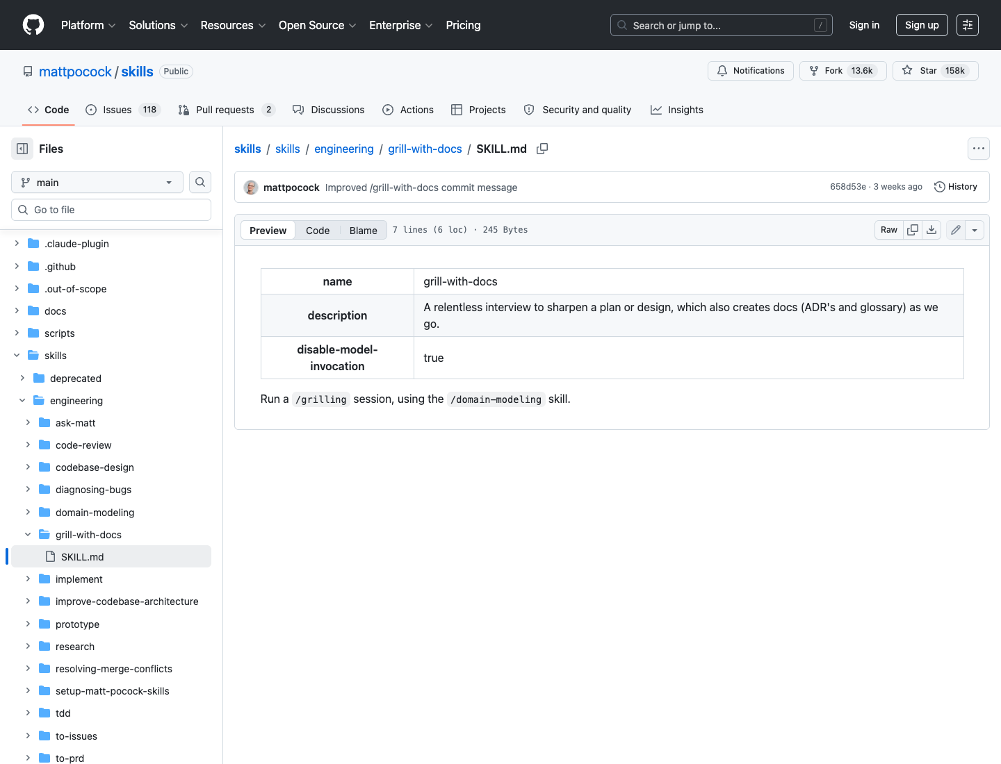Expand the .github folder chevron

17,267
